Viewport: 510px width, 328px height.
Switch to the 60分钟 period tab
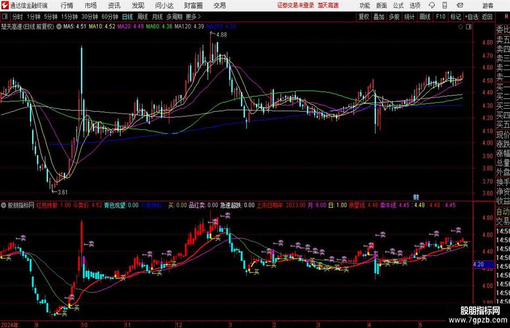(110, 17)
